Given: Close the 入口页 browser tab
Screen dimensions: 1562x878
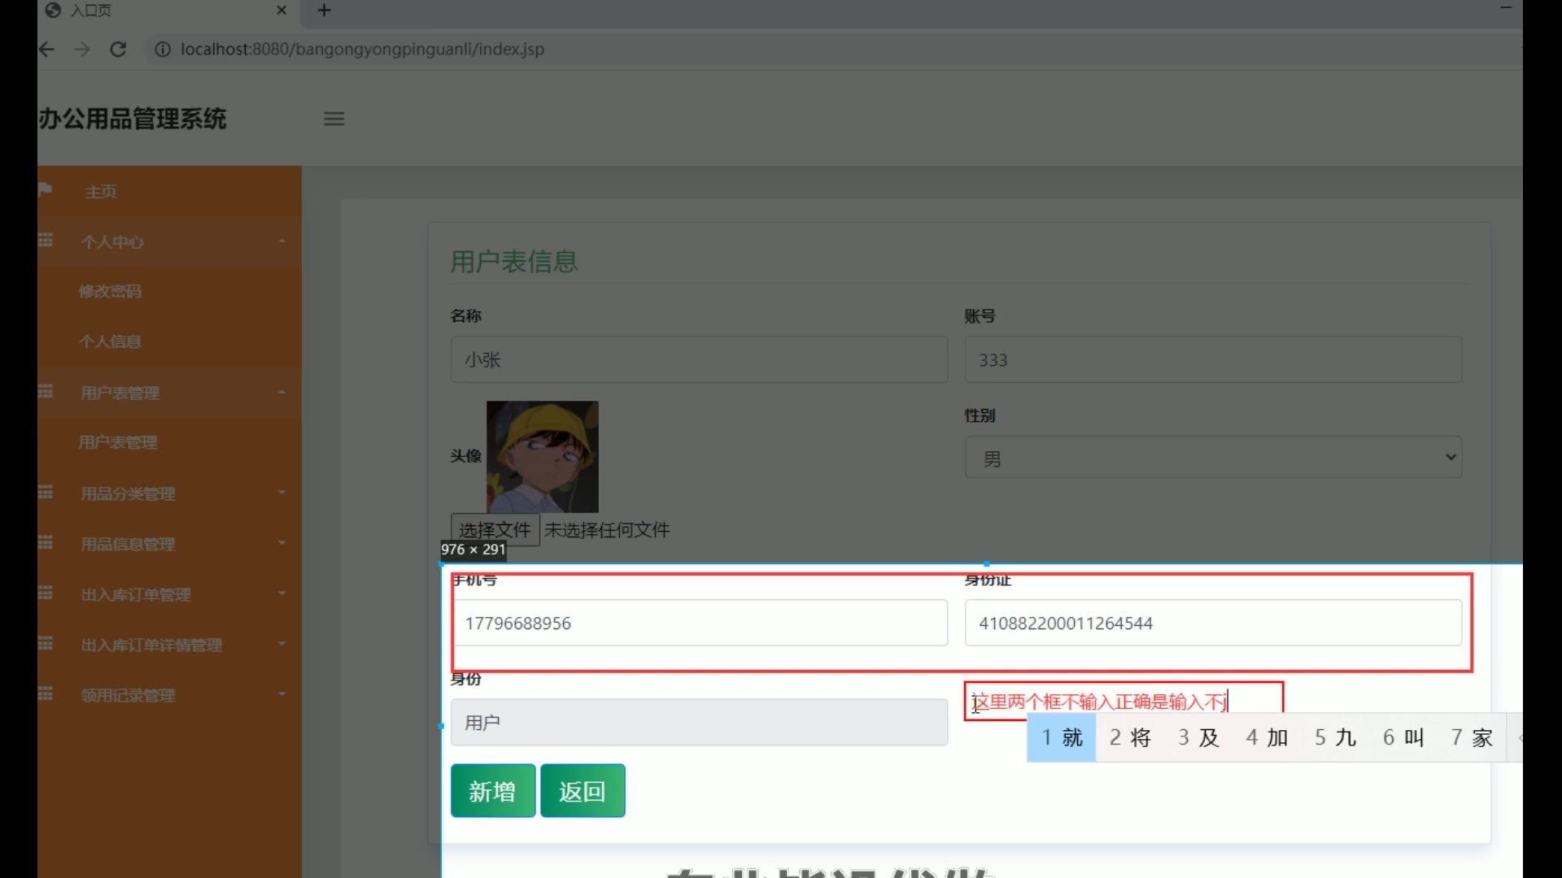Looking at the screenshot, I should point(281,11).
